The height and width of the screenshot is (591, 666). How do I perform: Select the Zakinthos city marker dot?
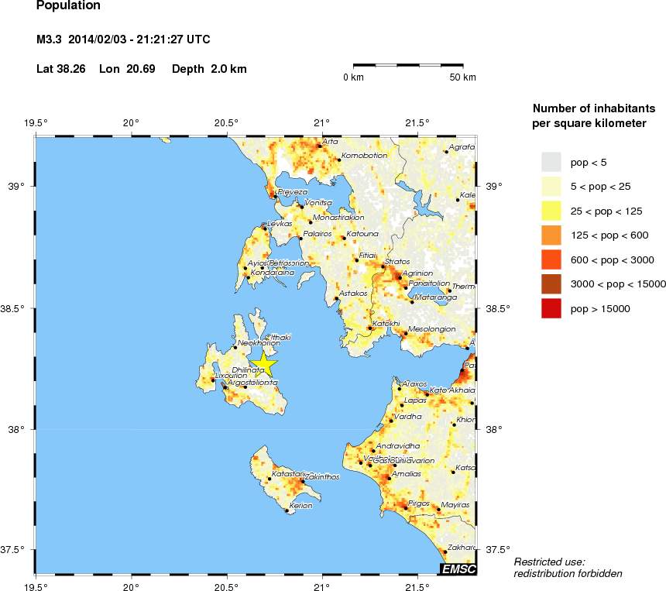[303, 482]
